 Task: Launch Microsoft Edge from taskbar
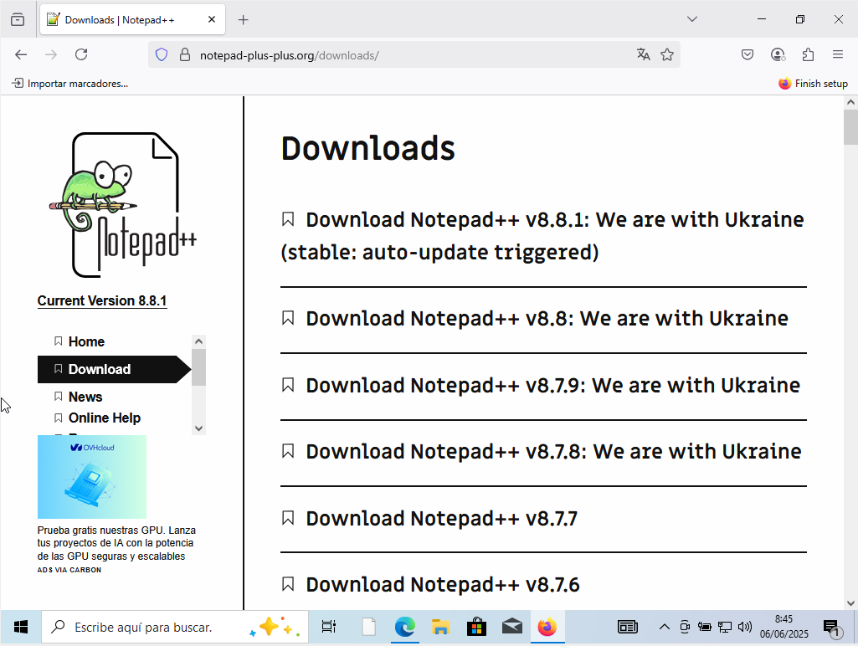[x=405, y=627]
